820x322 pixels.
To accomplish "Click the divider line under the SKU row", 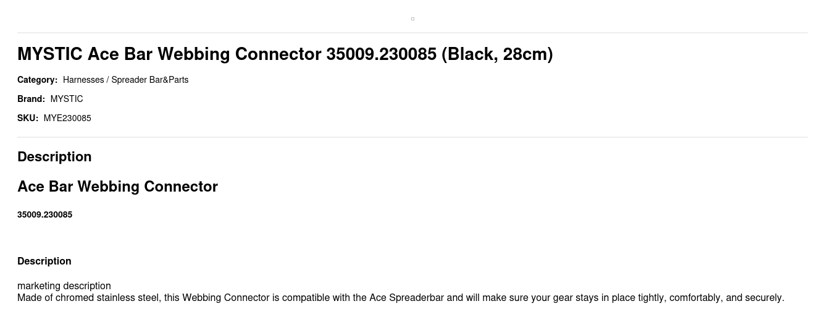I will [x=412, y=137].
